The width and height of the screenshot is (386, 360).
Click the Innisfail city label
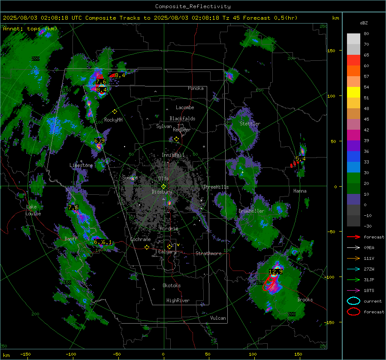coord(173,155)
